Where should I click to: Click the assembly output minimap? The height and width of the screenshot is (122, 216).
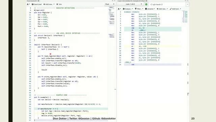pyautogui.click(x=185, y=17)
